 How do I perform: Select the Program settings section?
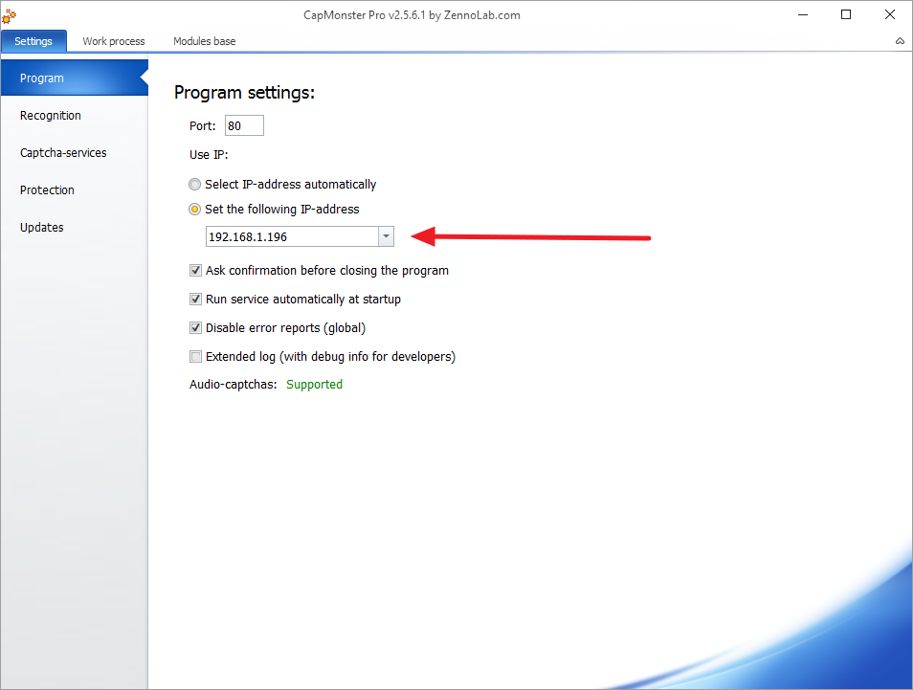[75, 78]
